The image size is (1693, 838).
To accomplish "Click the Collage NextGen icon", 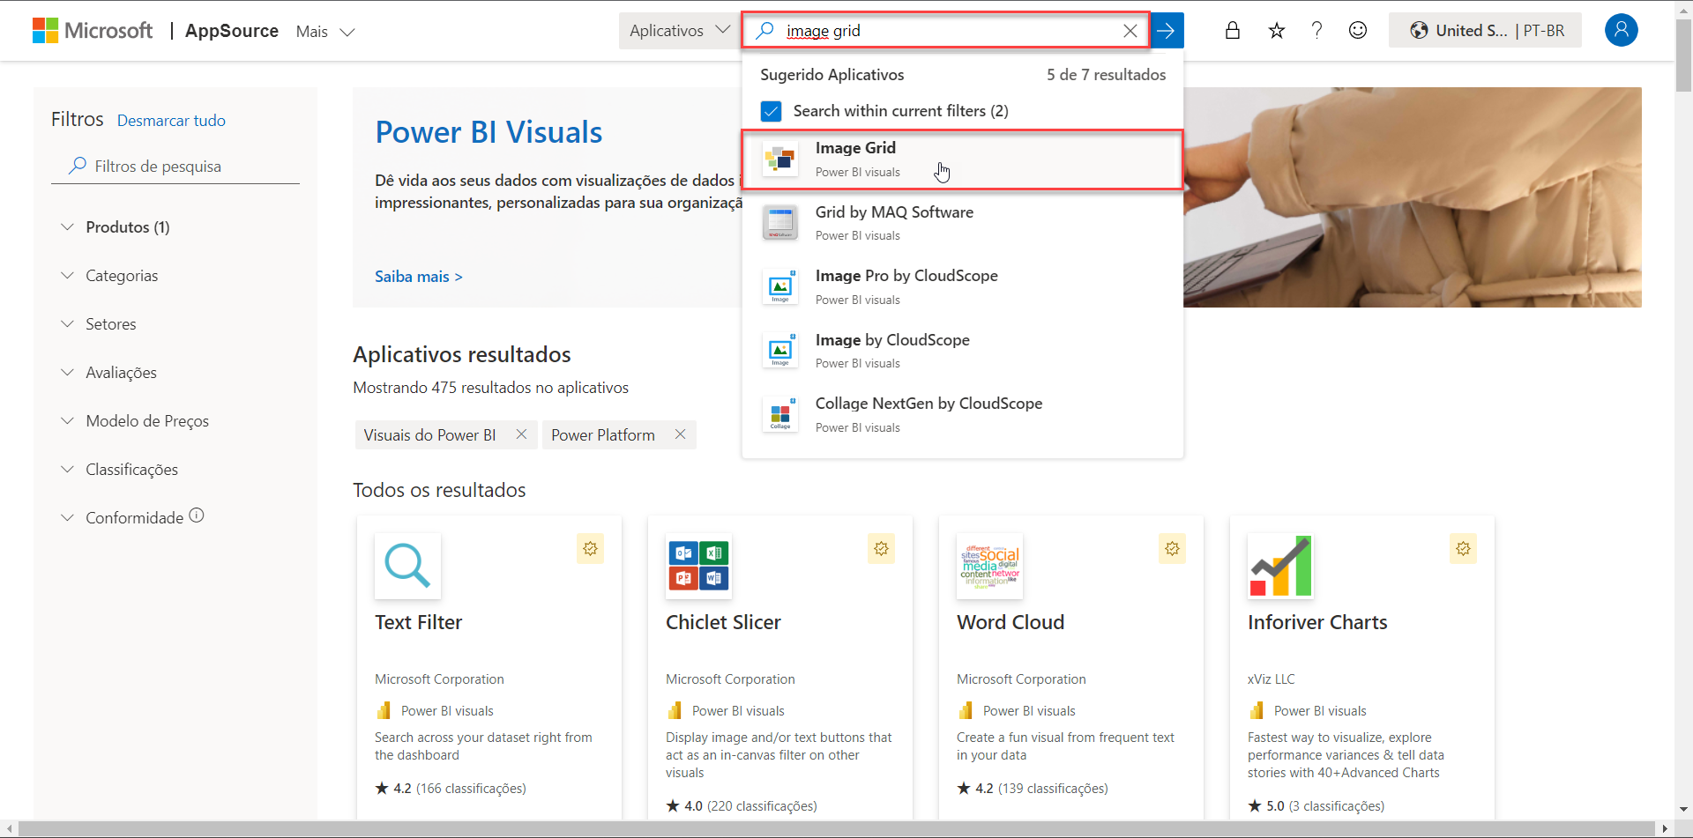I will 780,415.
